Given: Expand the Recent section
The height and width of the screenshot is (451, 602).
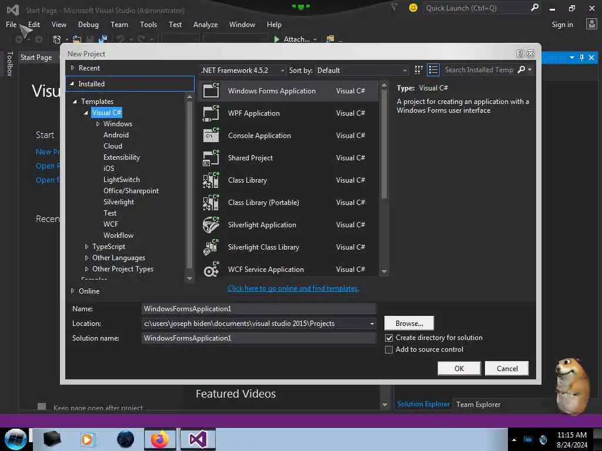Looking at the screenshot, I should (x=72, y=68).
